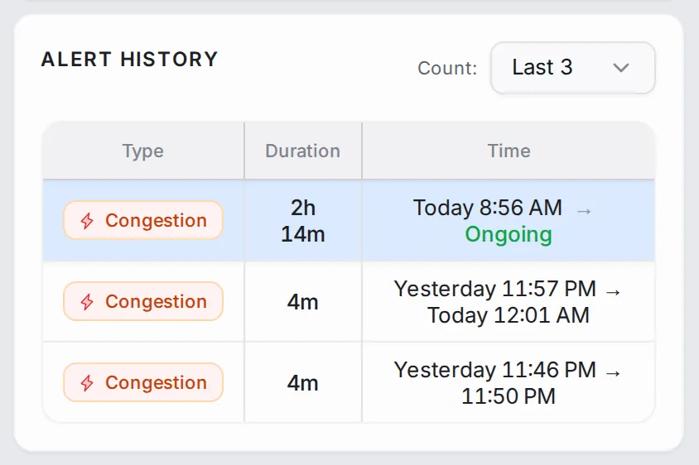The height and width of the screenshot is (465, 699).
Task: Click the Time column header
Action: 509,151
